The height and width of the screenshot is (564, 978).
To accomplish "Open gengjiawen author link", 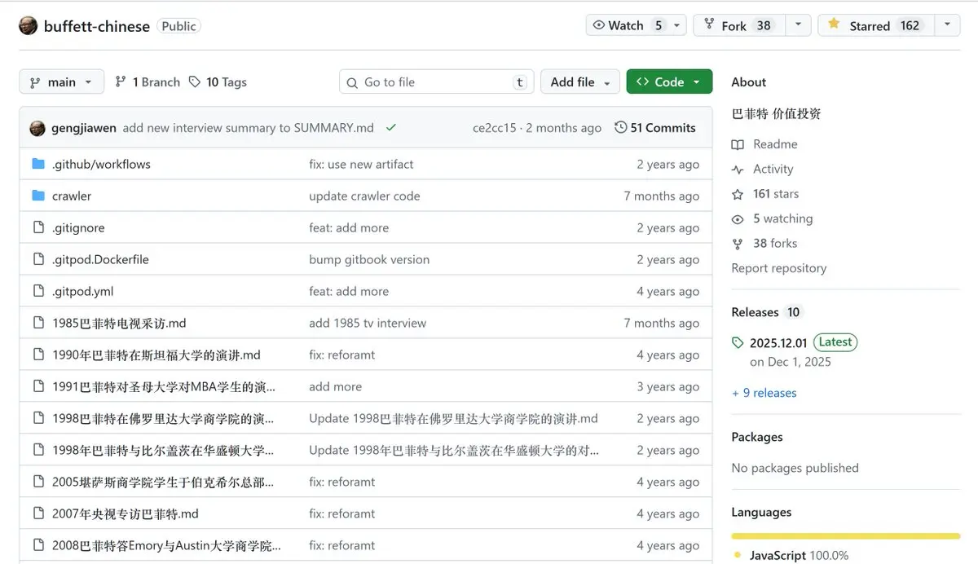I will click(x=84, y=128).
